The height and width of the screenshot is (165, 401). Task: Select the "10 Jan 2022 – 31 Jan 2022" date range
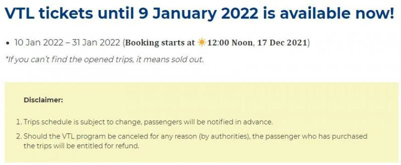pyautogui.click(x=67, y=43)
